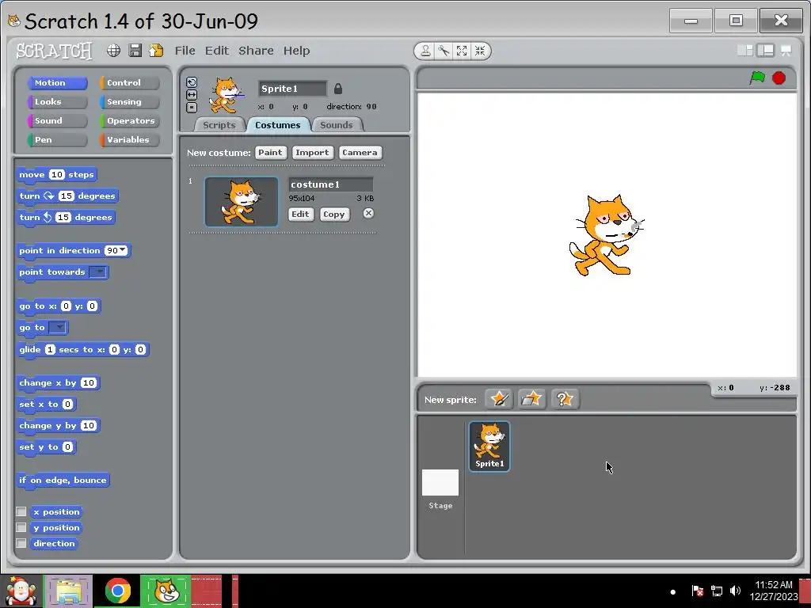Switch to small stage view
The height and width of the screenshot is (608, 811).
744,50
